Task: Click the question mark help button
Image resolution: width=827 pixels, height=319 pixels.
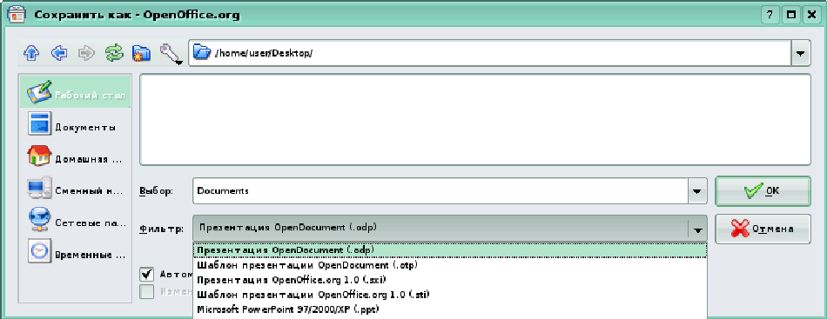Action: coord(770,15)
